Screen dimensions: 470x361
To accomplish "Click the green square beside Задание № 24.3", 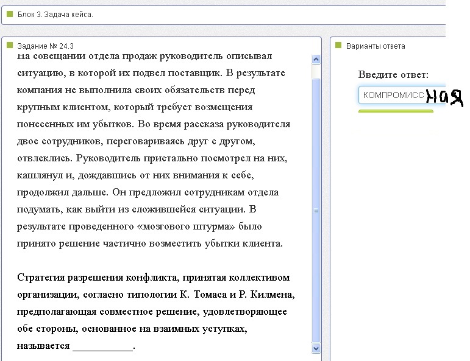I will (10, 45).
